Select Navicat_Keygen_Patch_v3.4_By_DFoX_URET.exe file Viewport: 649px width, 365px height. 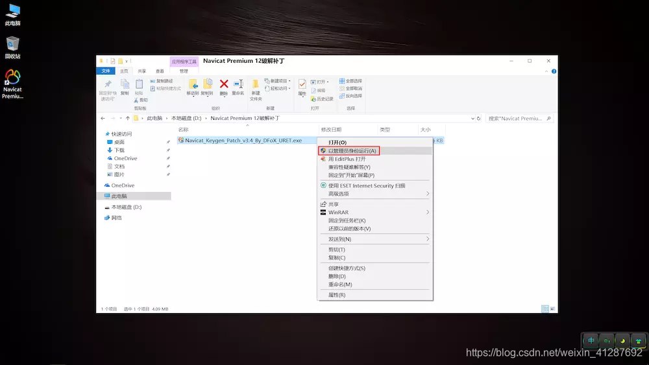[243, 141]
